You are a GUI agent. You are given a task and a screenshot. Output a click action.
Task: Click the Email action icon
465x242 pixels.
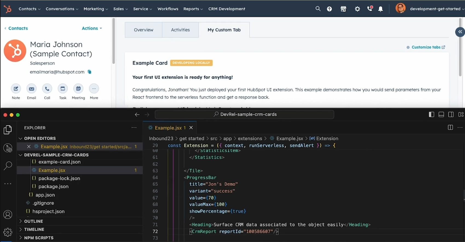[x=31, y=89]
